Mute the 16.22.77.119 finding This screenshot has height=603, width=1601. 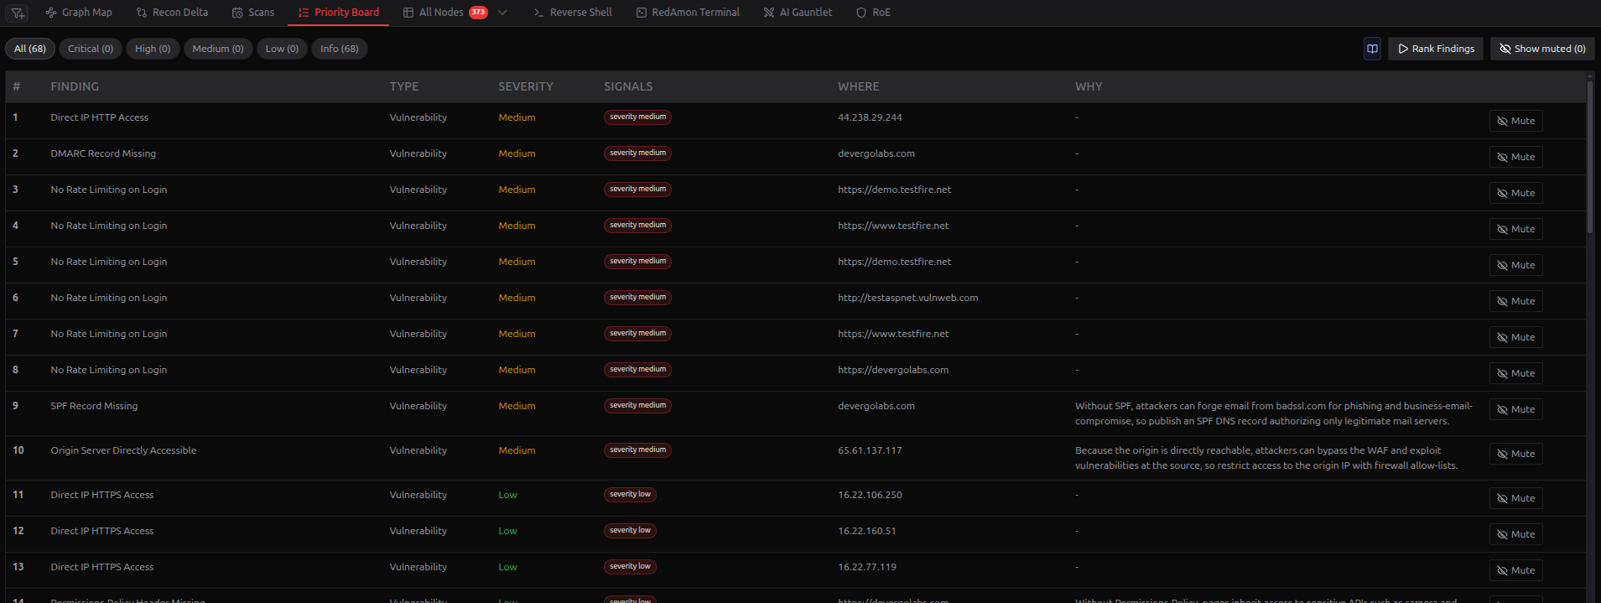(1515, 570)
